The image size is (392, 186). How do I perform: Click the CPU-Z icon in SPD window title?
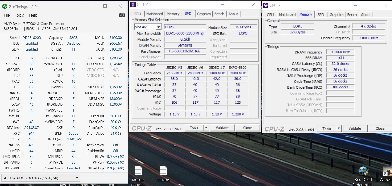[x=133, y=4]
